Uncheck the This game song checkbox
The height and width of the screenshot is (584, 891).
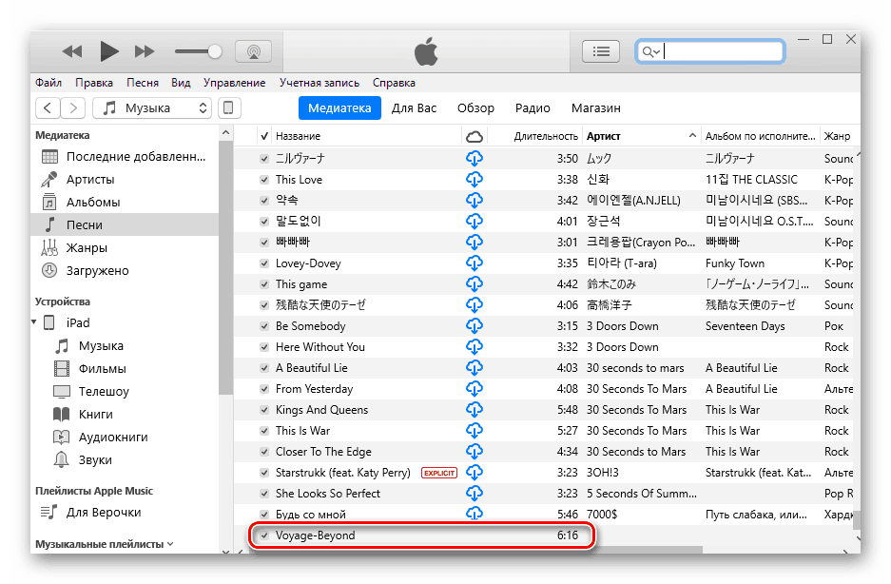tap(264, 284)
